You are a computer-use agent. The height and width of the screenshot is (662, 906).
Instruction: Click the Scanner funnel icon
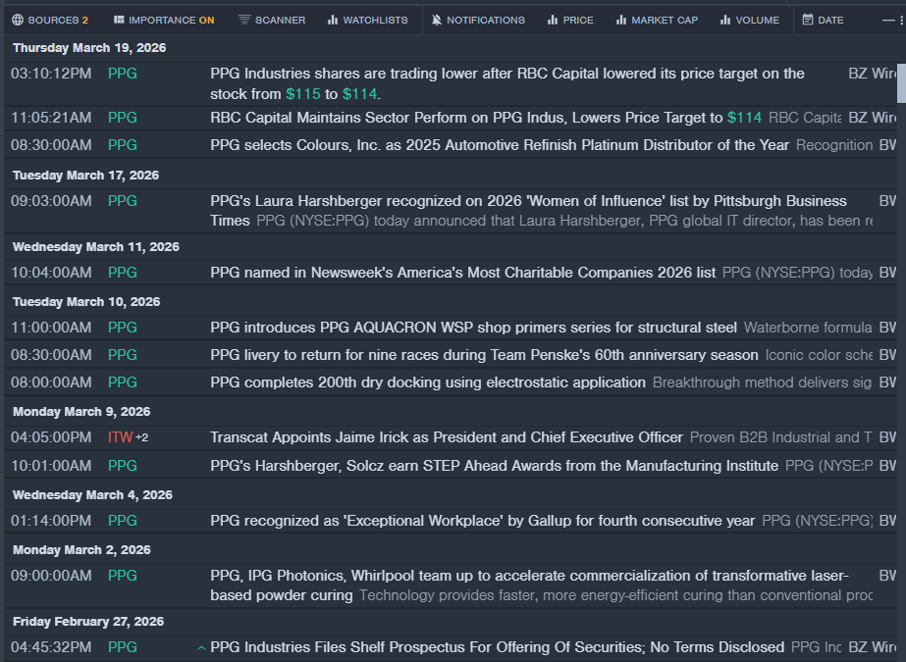click(x=244, y=21)
